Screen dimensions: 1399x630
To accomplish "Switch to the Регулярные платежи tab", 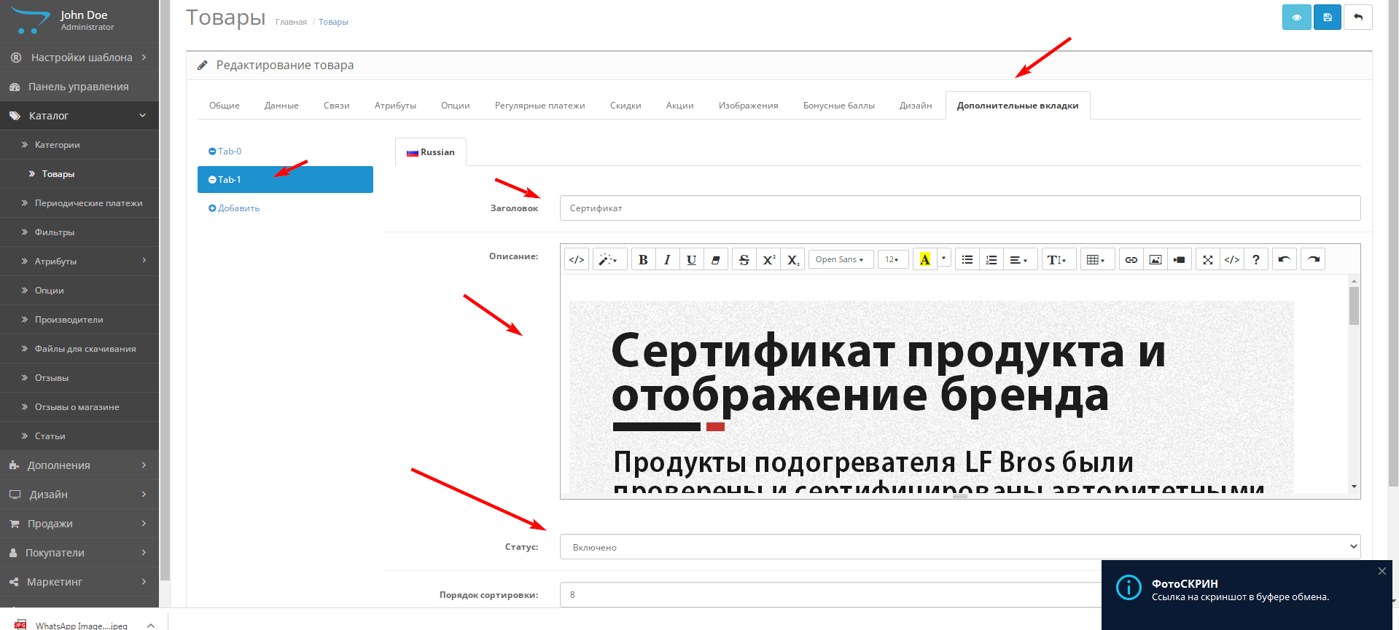I will (540, 106).
